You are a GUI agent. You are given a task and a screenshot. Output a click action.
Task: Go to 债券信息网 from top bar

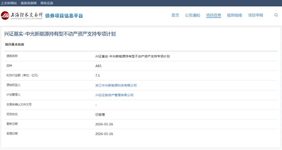28,3
